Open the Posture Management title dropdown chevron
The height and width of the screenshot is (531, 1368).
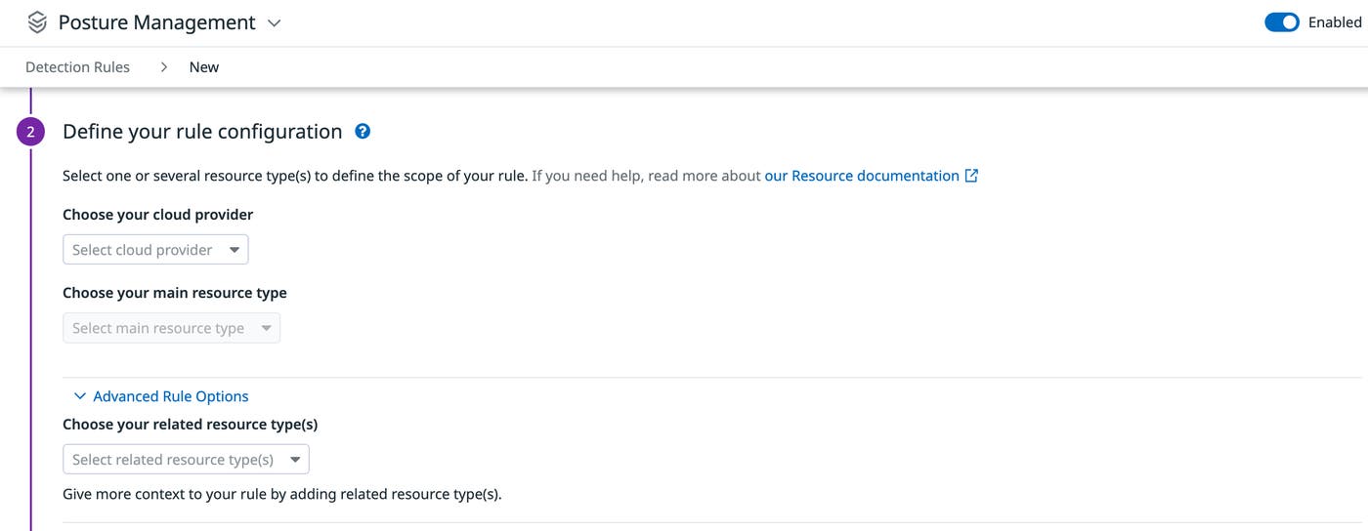(275, 22)
